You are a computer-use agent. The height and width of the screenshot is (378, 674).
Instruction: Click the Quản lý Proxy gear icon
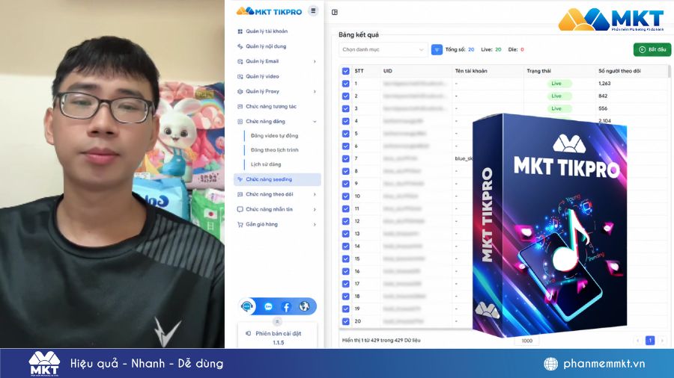click(x=240, y=91)
